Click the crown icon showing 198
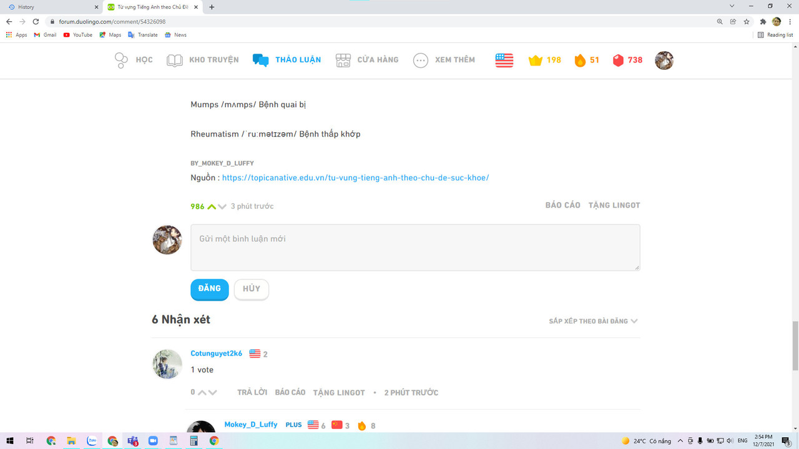Screen dimensions: 799x449 [x=535, y=60]
